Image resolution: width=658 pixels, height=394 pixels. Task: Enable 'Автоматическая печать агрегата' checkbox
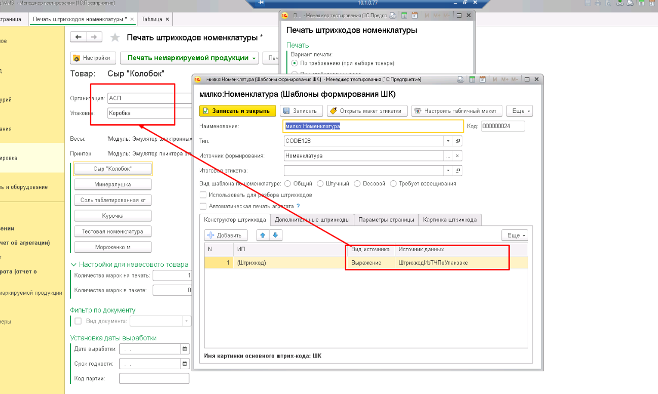[203, 206]
